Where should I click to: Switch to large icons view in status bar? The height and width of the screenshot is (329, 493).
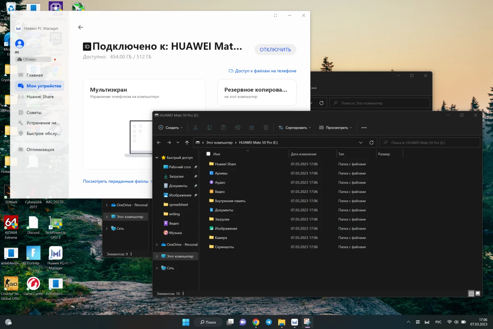pyautogui.click(x=477, y=294)
